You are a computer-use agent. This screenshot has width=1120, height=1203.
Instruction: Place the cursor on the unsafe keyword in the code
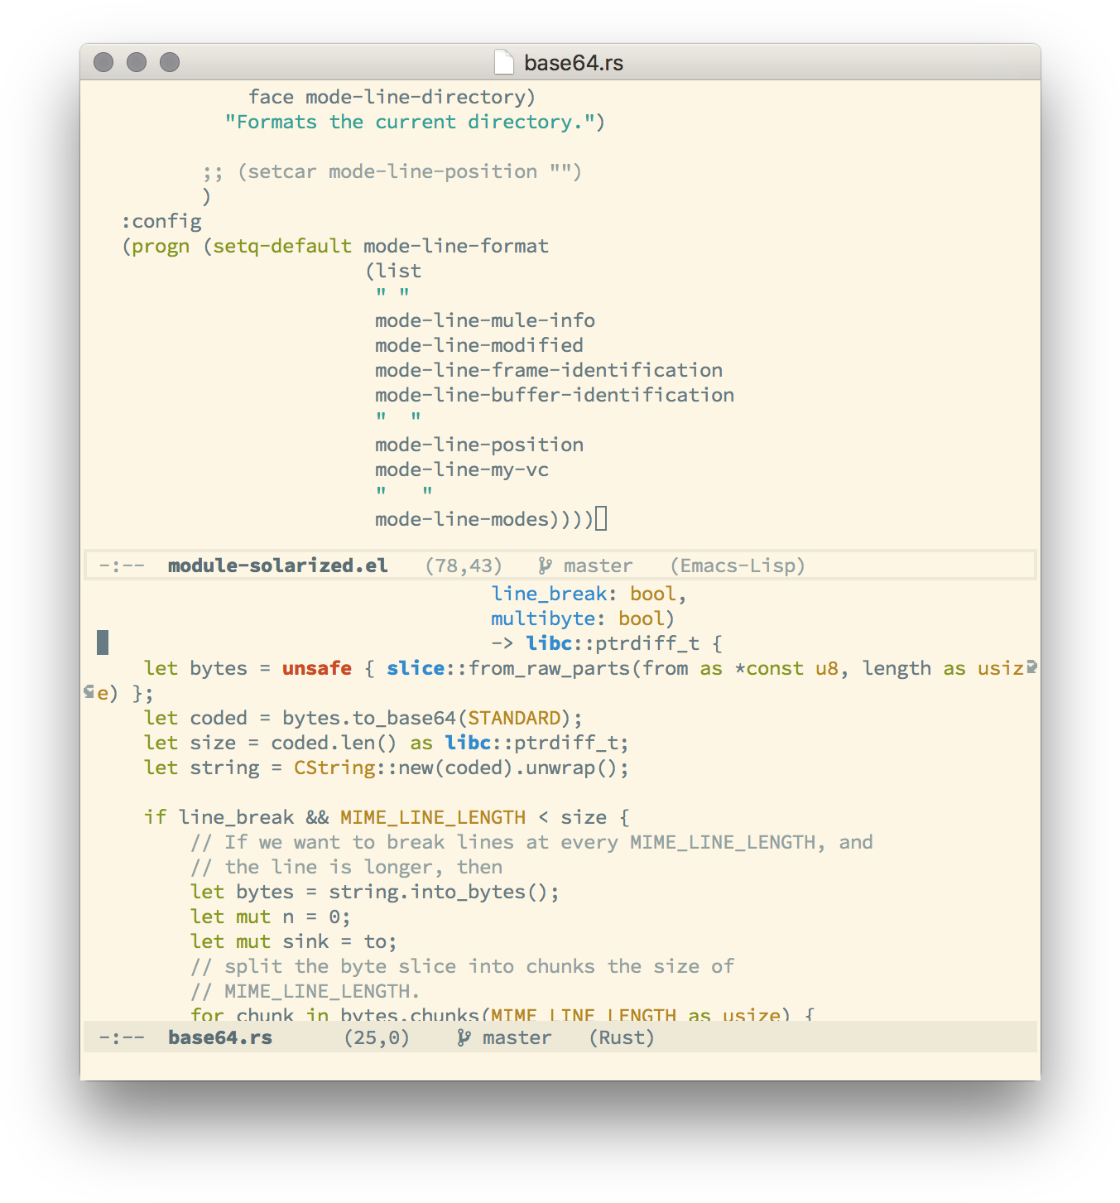coord(316,668)
